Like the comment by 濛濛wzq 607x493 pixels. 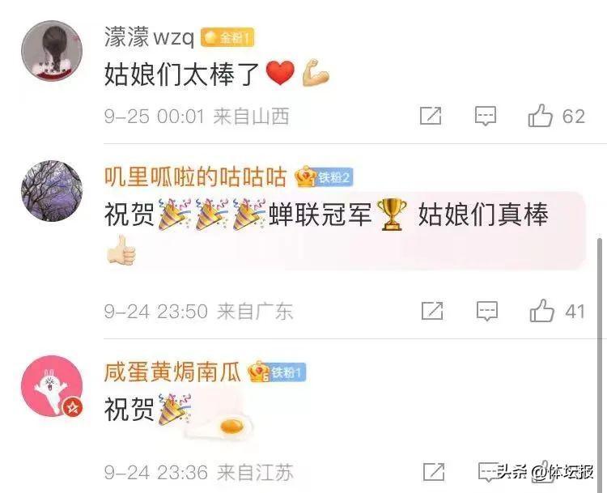[x=540, y=116]
